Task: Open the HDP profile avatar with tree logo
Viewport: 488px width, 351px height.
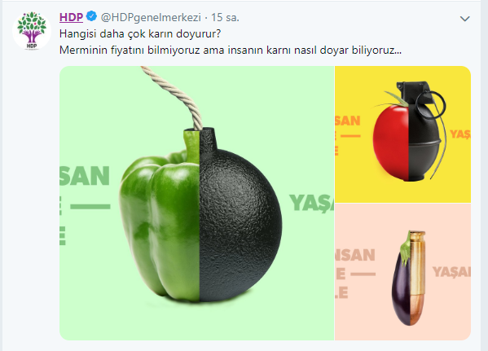Action: click(x=32, y=30)
